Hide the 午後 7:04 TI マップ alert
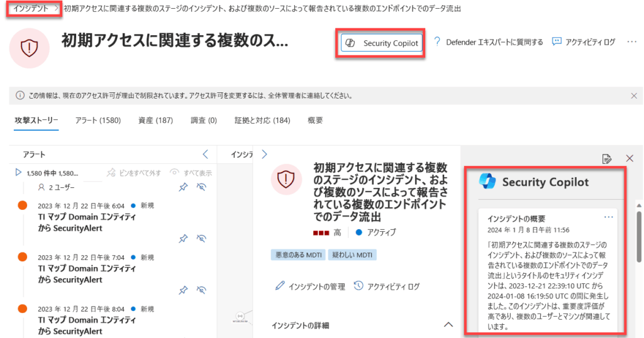 pos(201,290)
